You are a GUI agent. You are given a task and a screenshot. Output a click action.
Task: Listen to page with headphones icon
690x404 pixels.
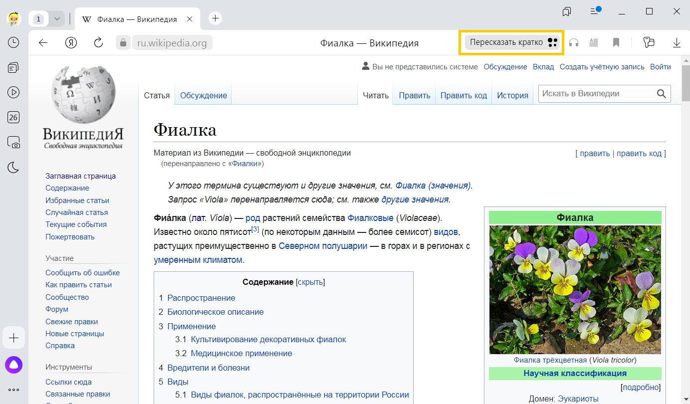pos(574,42)
